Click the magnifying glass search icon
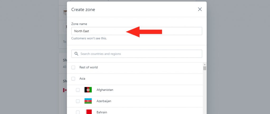Viewport: 270px width, 114px height. click(76, 54)
